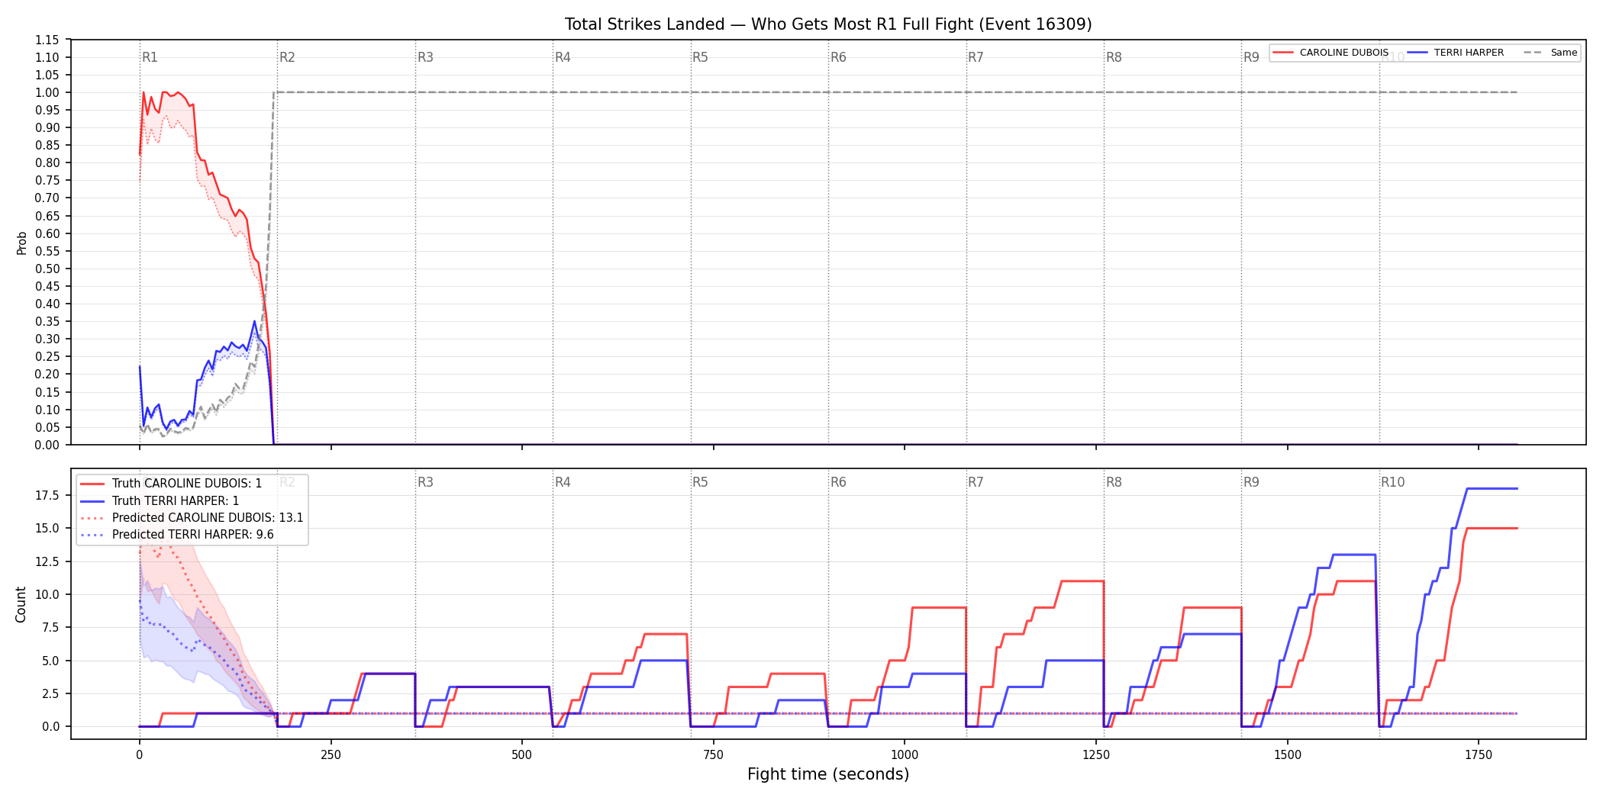Click the R6 round label in the count chart

tap(838, 482)
